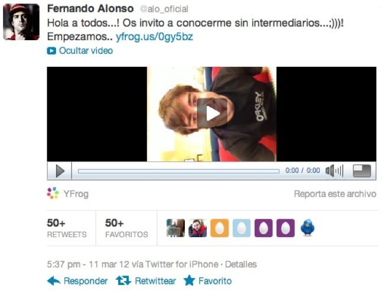Viewport: 384px width, 291px height.
Task: Mark tweet with the Favorito star
Action: 208,281
